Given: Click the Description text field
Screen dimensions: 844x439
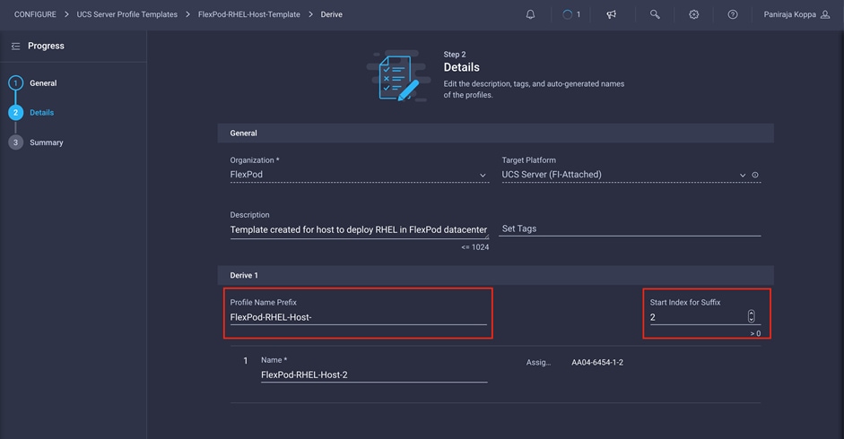Looking at the screenshot, I should [360, 229].
